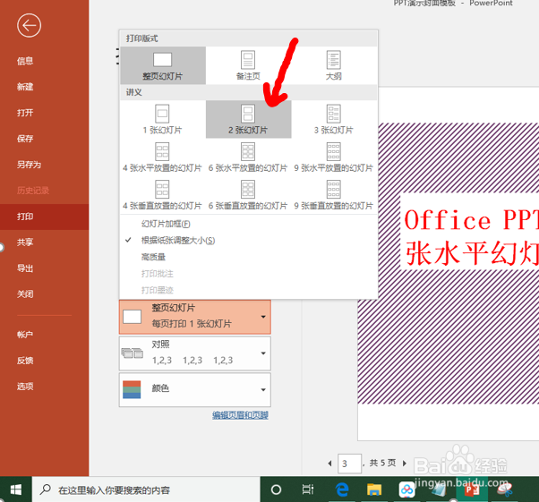Go to previous preview page arrow
The image size is (539, 502).
330,464
